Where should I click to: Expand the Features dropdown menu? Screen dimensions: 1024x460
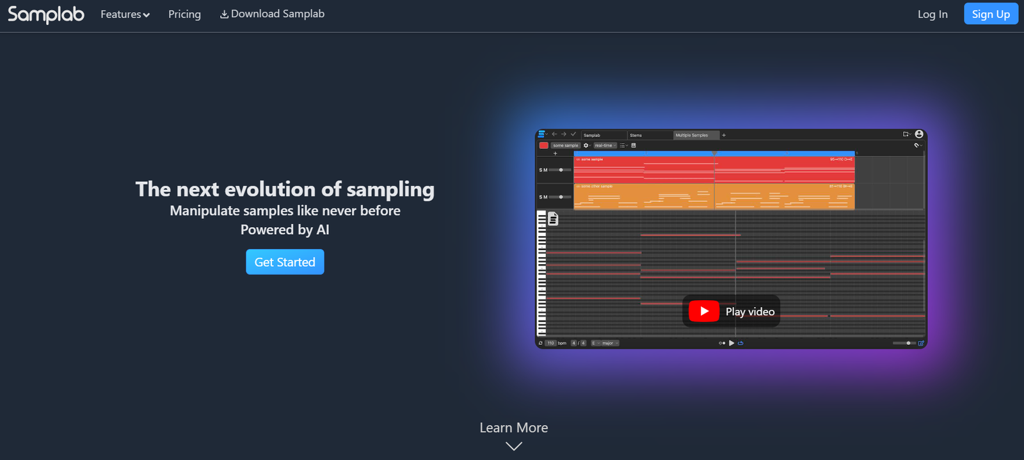coord(125,14)
